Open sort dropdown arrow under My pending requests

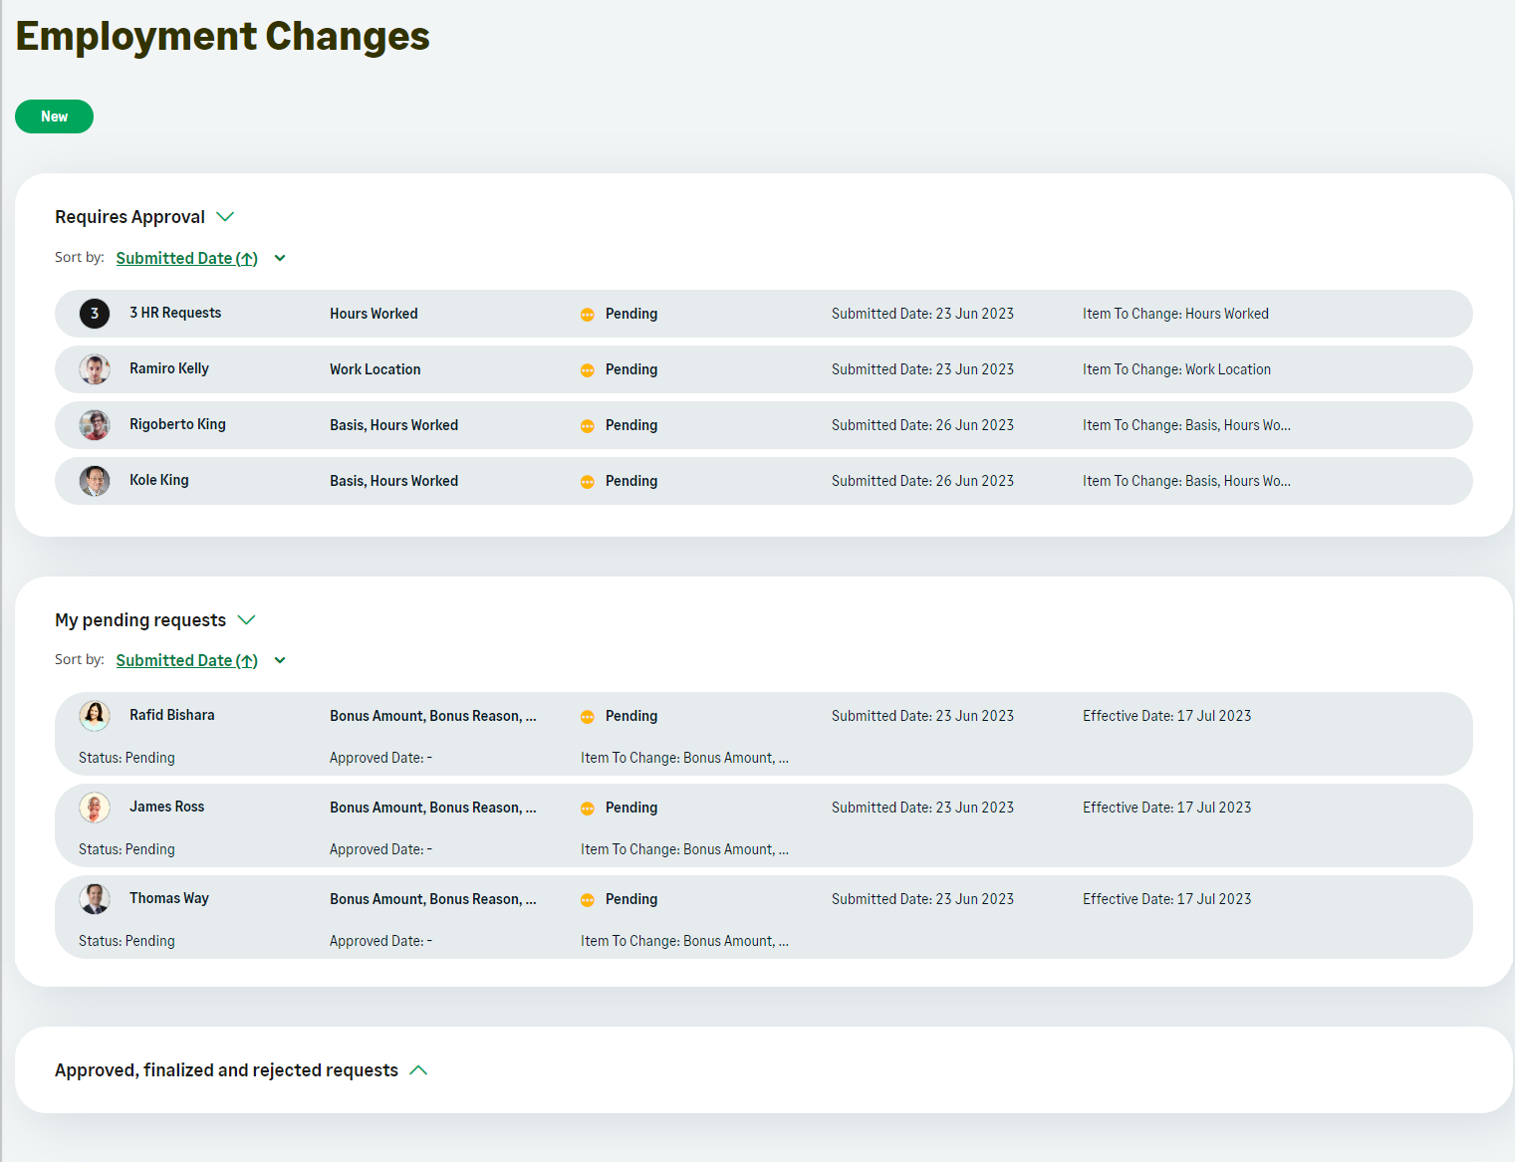(280, 661)
